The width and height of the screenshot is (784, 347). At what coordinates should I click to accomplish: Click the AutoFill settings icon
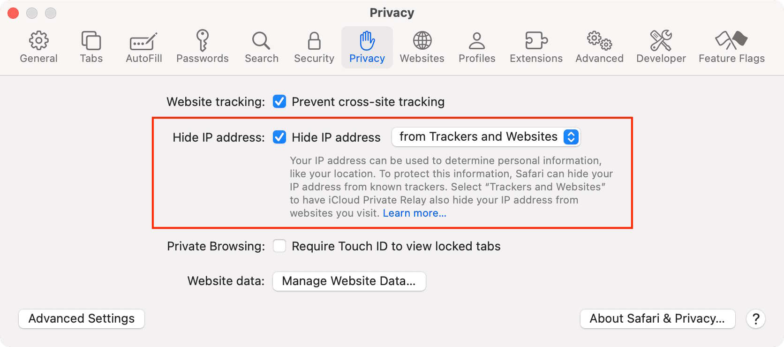[143, 45]
